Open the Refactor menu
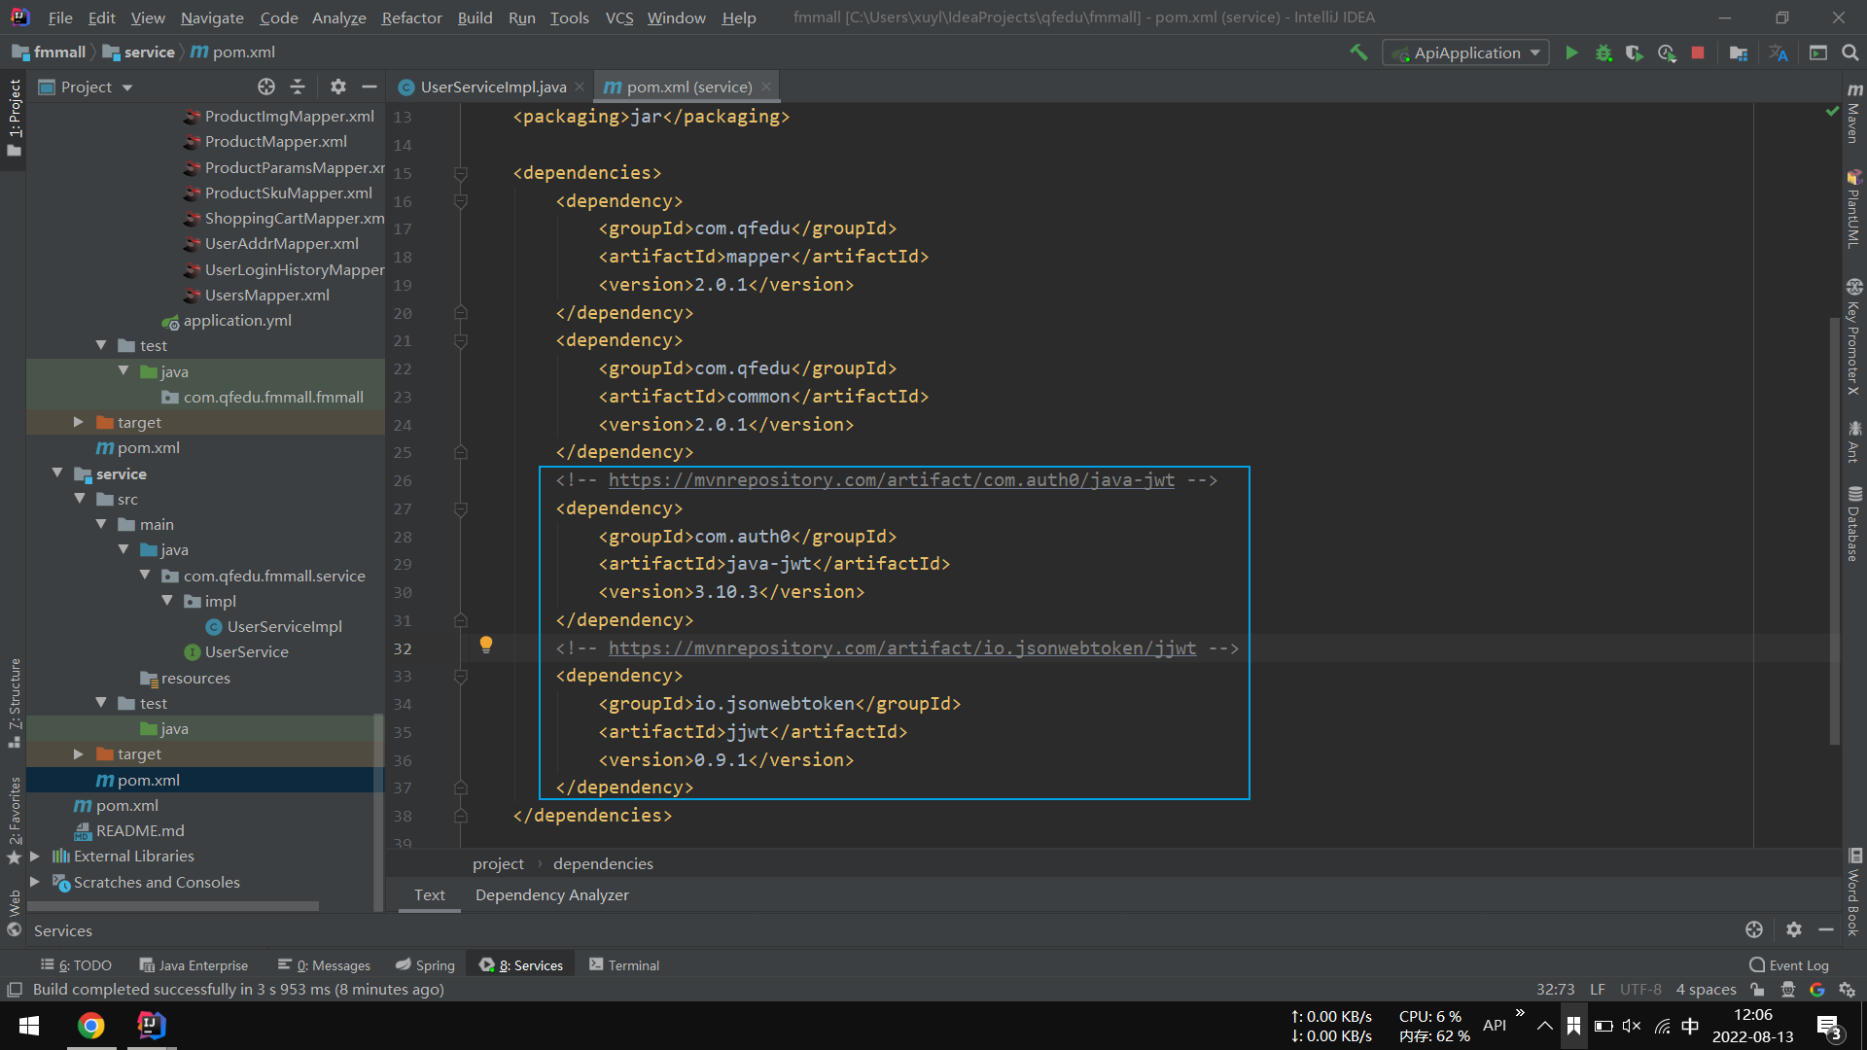This screenshot has height=1050, width=1867. 411,17
